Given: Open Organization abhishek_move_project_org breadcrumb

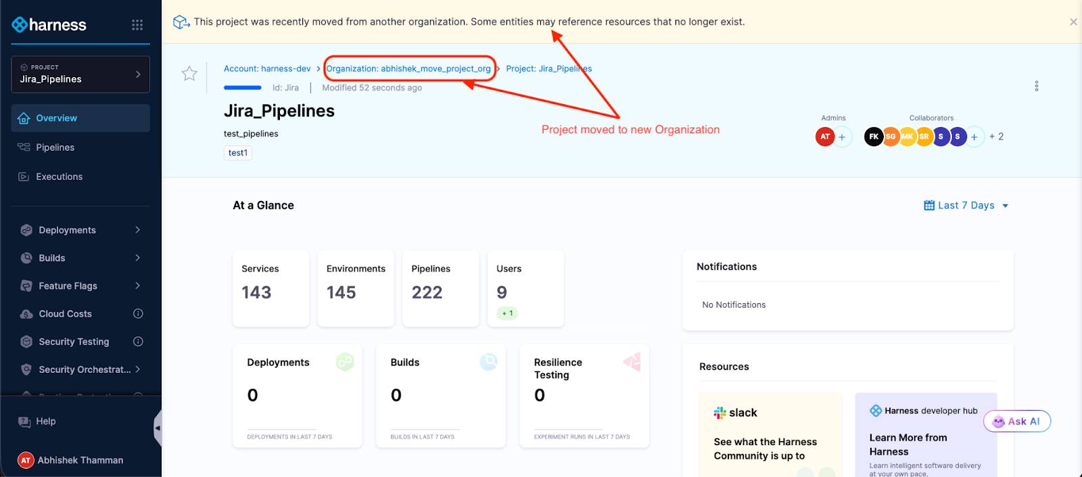Looking at the screenshot, I should point(408,69).
